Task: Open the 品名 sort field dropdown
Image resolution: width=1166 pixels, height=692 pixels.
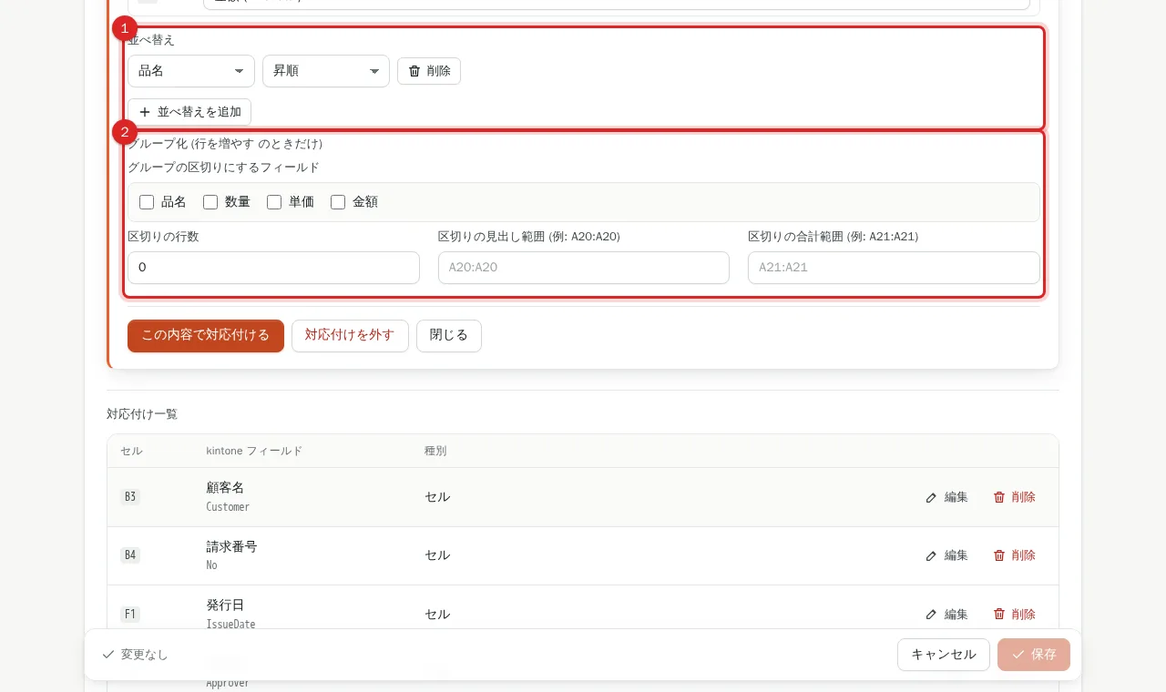Action: (x=191, y=71)
